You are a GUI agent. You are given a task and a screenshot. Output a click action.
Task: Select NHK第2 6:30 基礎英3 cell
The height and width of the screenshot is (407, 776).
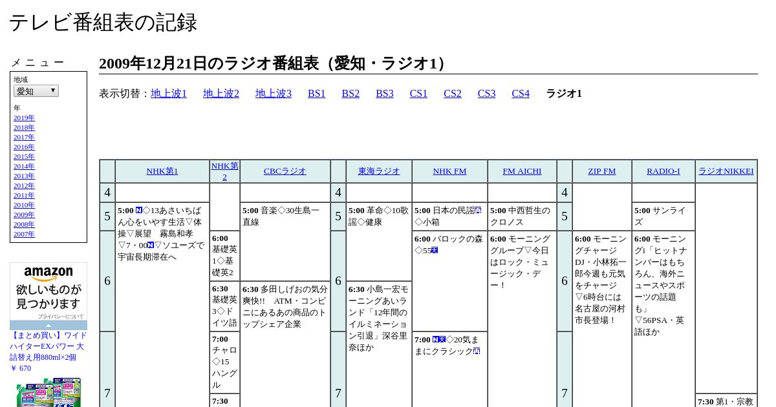[x=225, y=306]
